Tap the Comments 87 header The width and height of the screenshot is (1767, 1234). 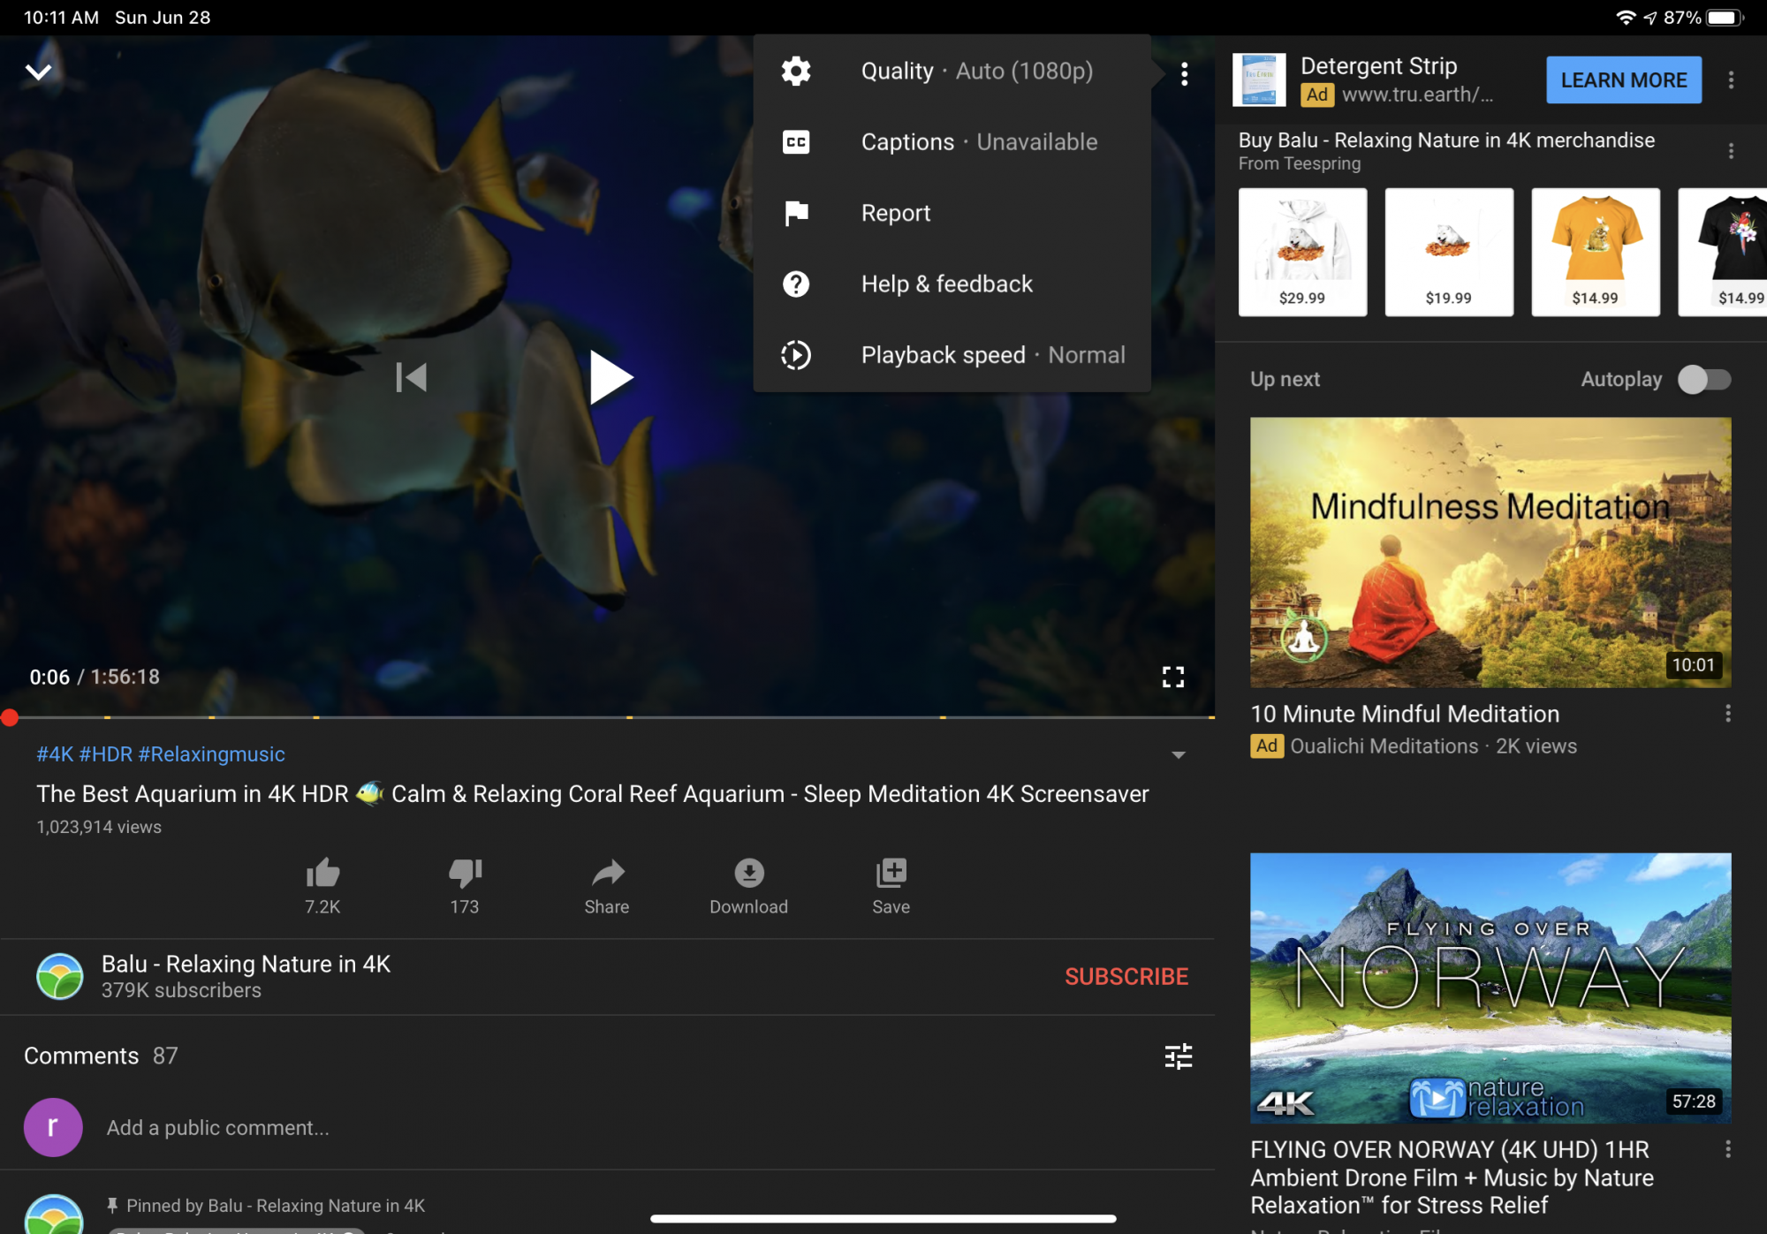click(101, 1056)
